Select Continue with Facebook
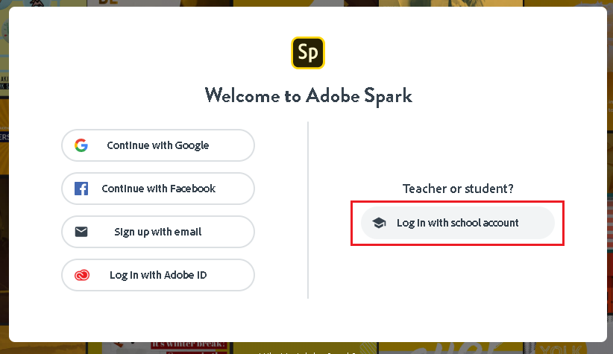 (158, 189)
